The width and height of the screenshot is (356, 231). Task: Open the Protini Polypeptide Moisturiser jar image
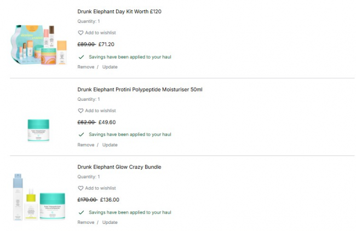[38, 130]
